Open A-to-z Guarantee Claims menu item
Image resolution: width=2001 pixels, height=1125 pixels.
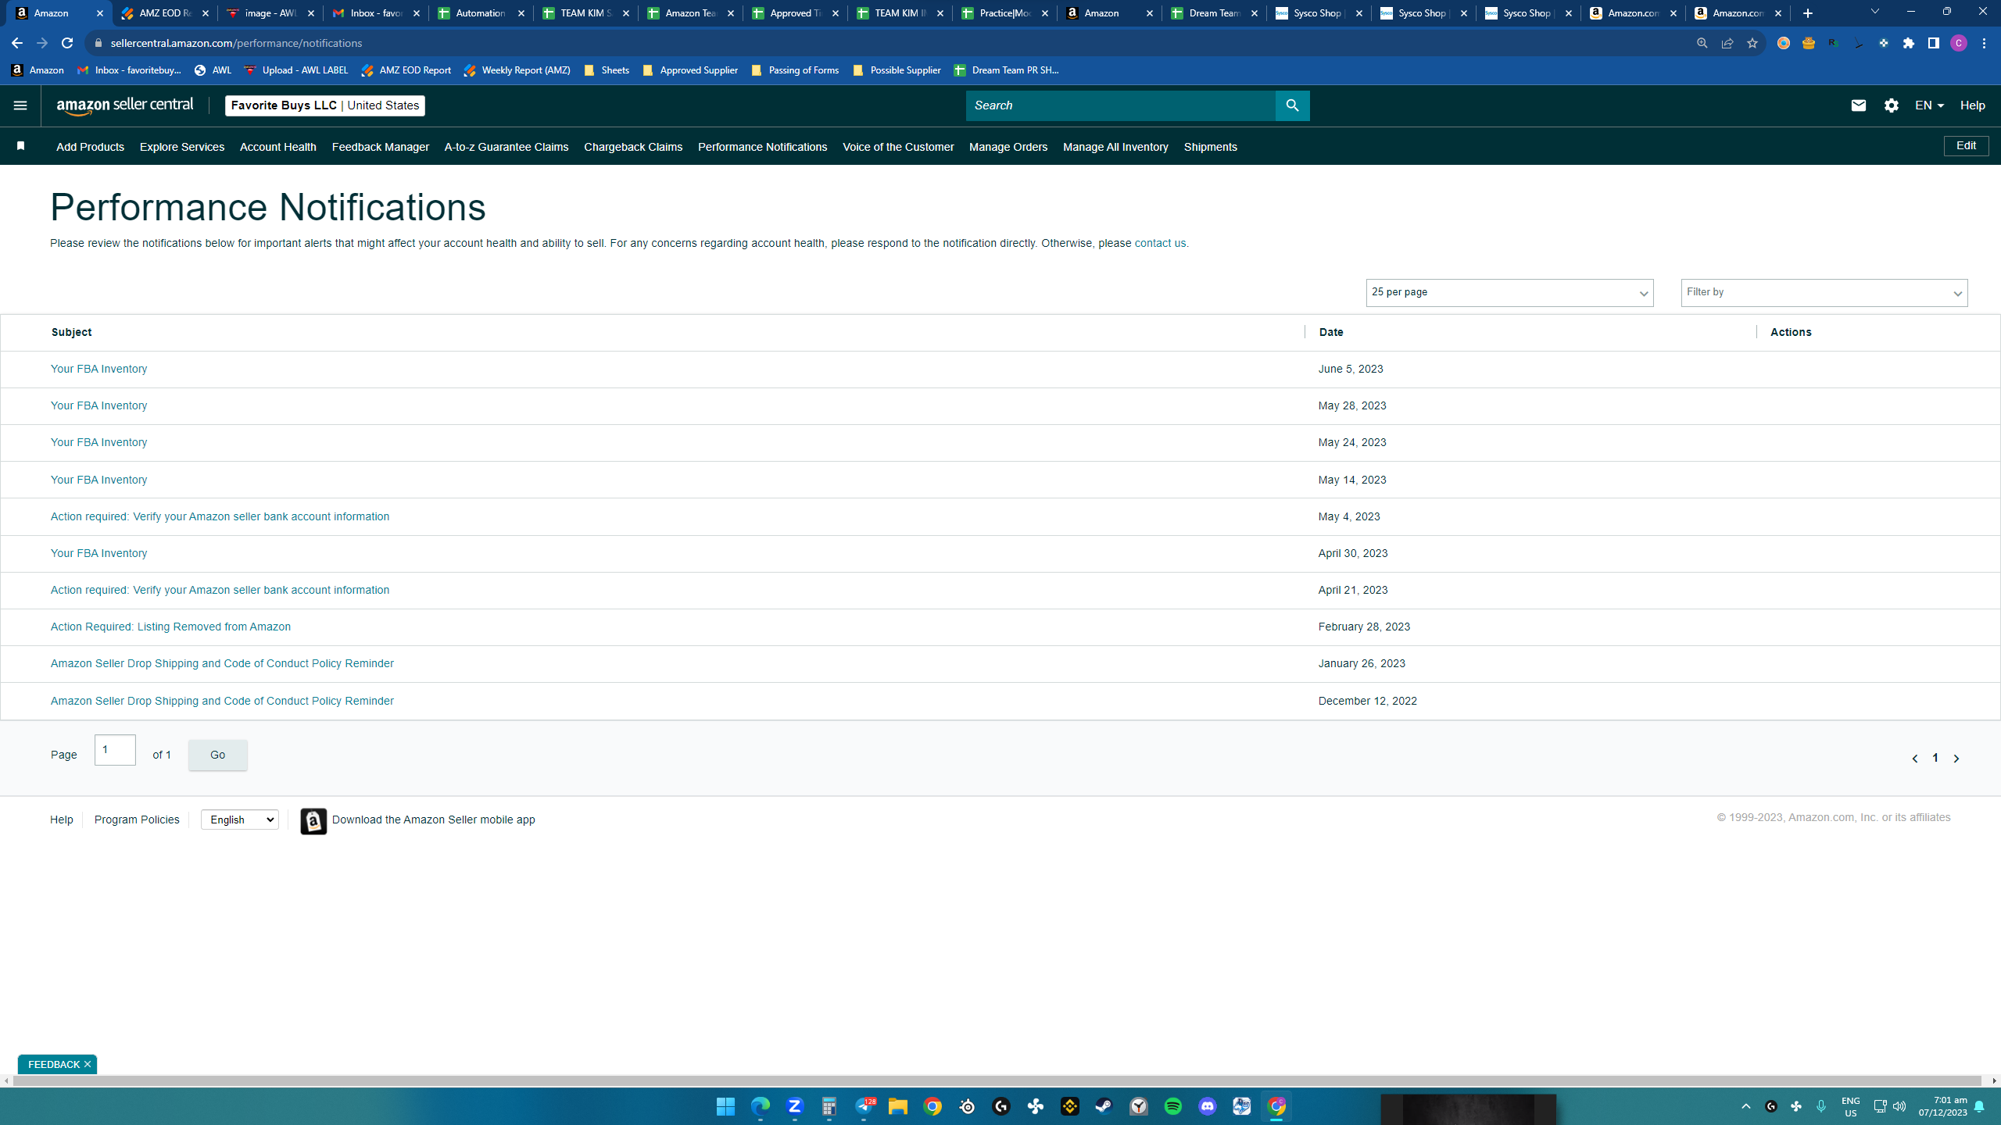pyautogui.click(x=507, y=147)
